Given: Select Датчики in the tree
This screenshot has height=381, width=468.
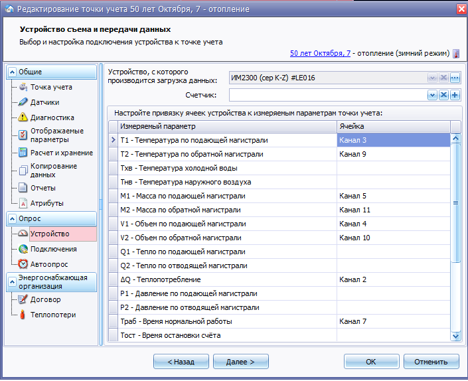Looking at the screenshot, I should 44,102.
